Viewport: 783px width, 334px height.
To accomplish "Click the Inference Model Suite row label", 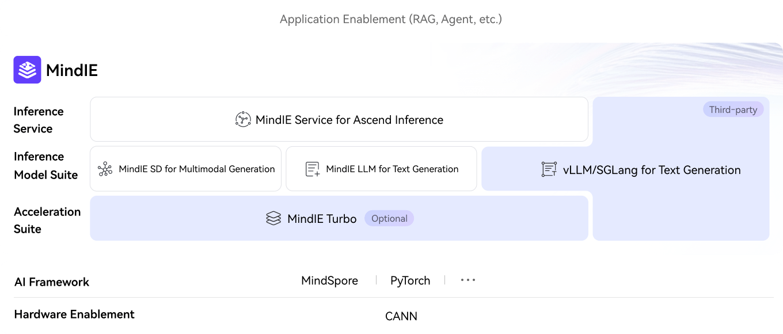I will [x=46, y=166].
